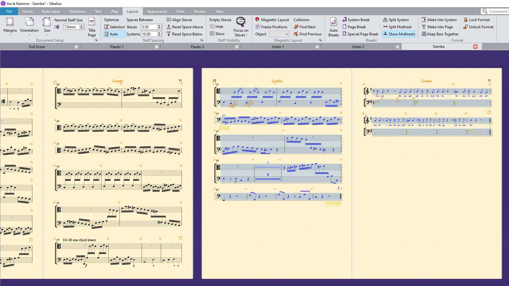Click the staff size input field
This screenshot has width=509, height=286.
71,27
